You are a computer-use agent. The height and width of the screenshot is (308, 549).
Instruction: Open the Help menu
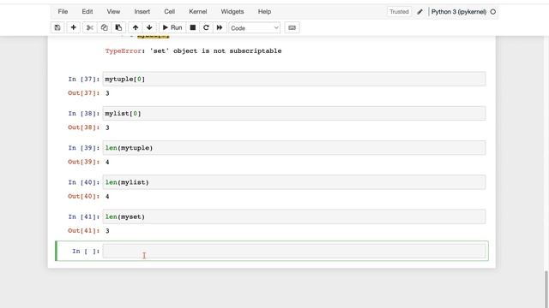tap(265, 11)
